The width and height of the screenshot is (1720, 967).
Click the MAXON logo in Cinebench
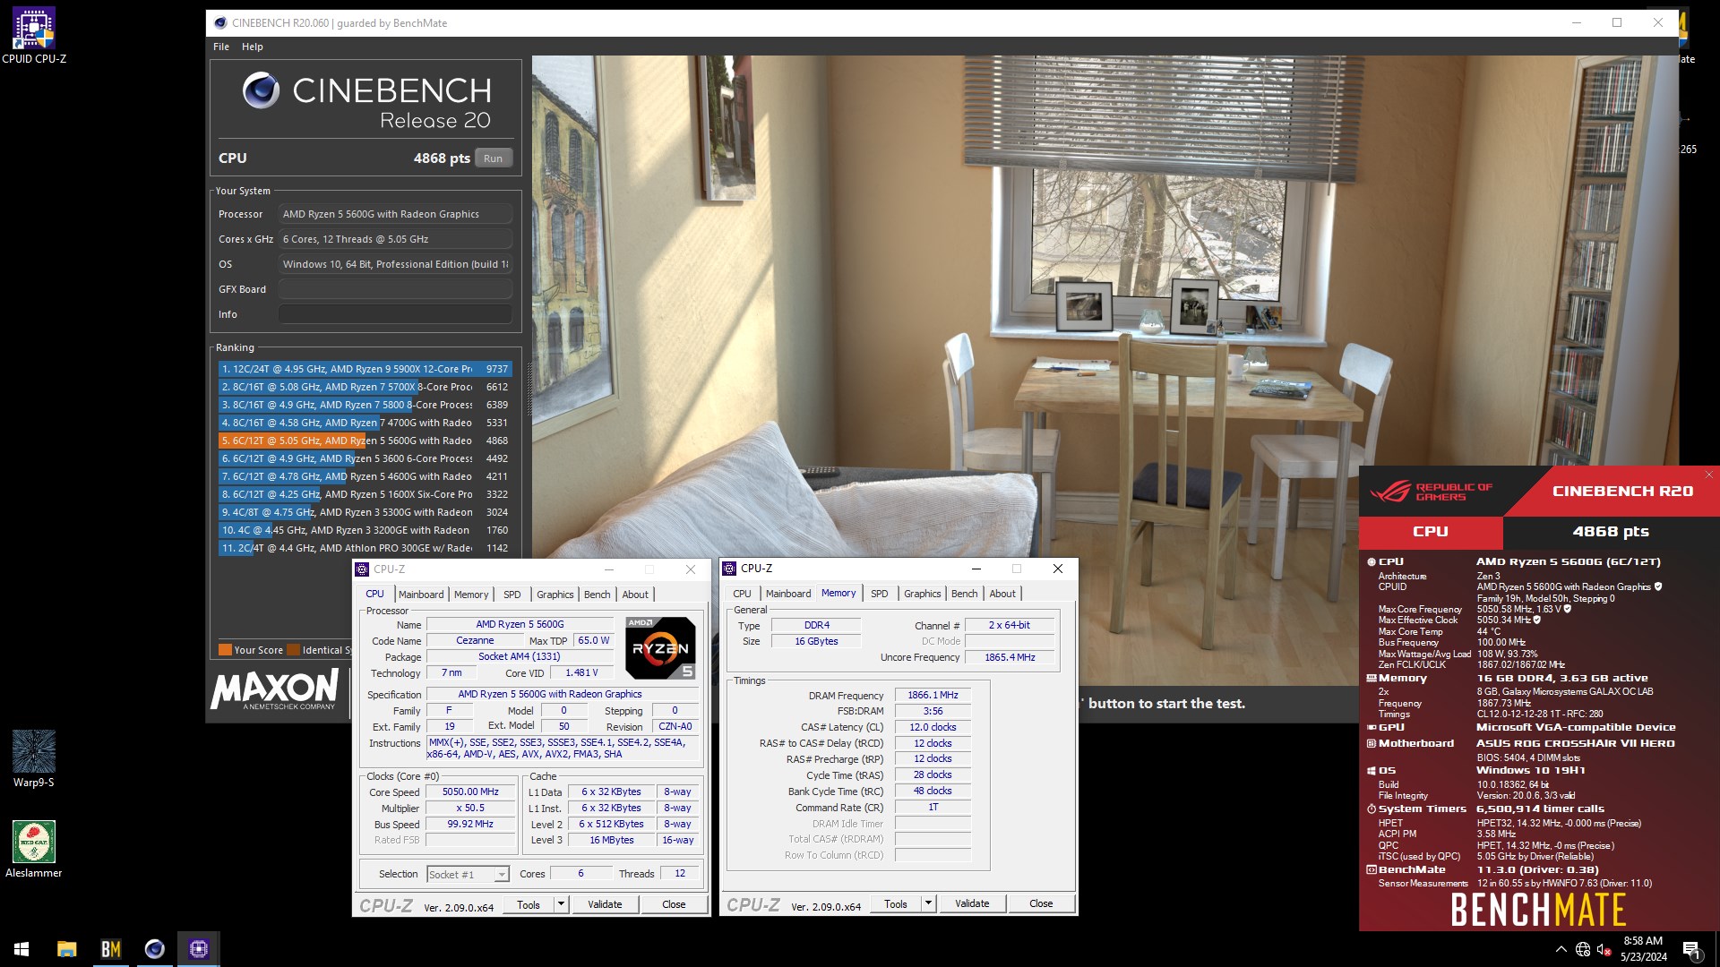click(274, 689)
